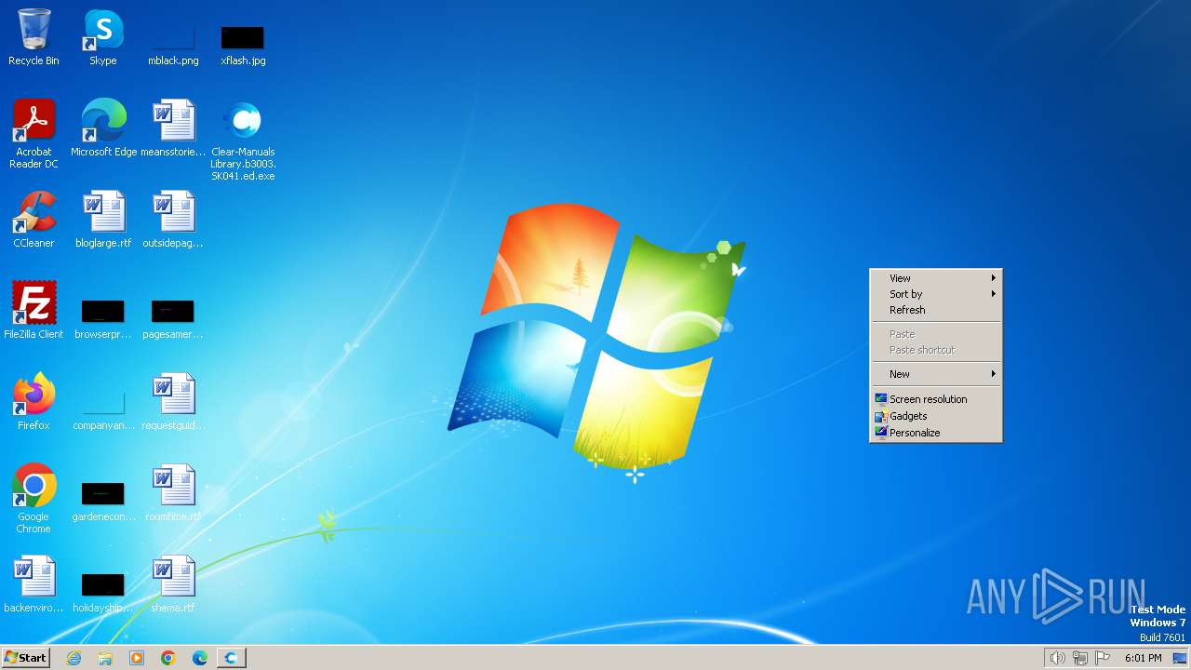Viewport: 1191px width, 670px height.
Task: Select the CCleaner desktop shortcut
Action: click(33, 220)
